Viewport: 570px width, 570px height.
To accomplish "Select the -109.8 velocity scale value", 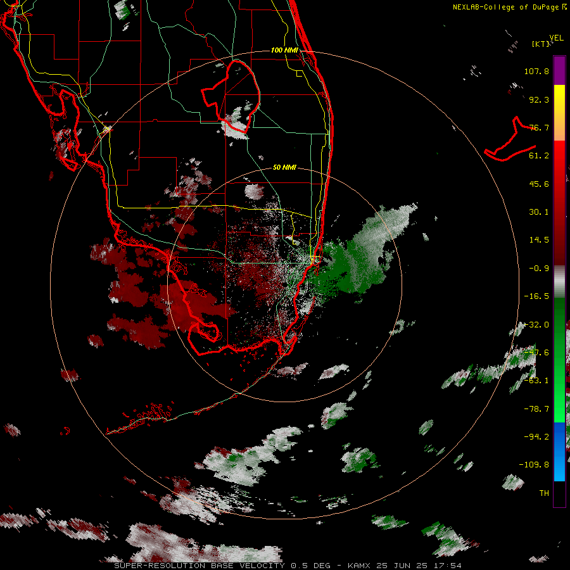I will click(534, 465).
